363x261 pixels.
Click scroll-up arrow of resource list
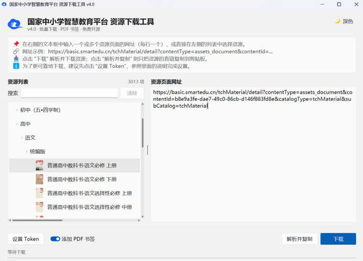(x=143, y=104)
